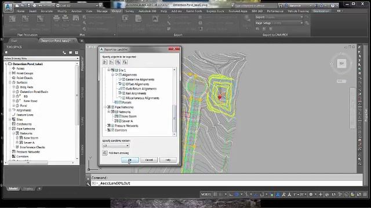The width and height of the screenshot is (371, 208).
Task: Click the workspace switching gear icon
Action: coord(311,194)
